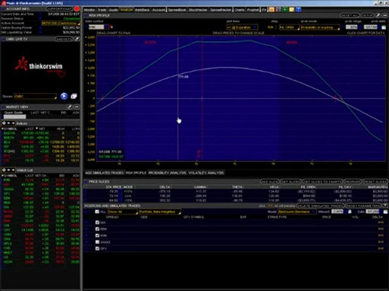Click red record button in Account Info

tap(77, 9)
